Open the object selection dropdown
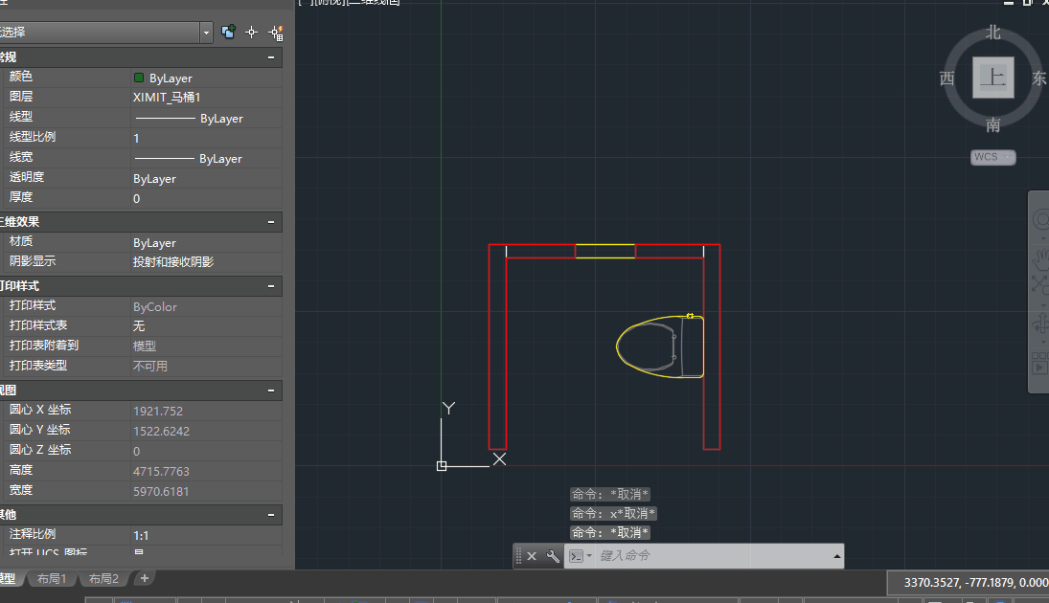This screenshot has width=1049, height=603. pyautogui.click(x=206, y=32)
